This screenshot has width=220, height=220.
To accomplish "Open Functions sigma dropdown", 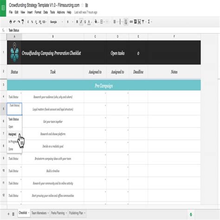I will click(149, 22).
